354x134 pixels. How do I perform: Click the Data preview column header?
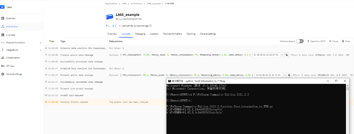pos(116,41)
